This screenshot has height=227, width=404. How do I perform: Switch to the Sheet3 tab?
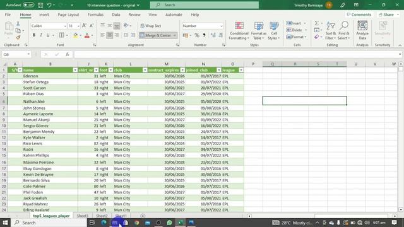point(83,216)
